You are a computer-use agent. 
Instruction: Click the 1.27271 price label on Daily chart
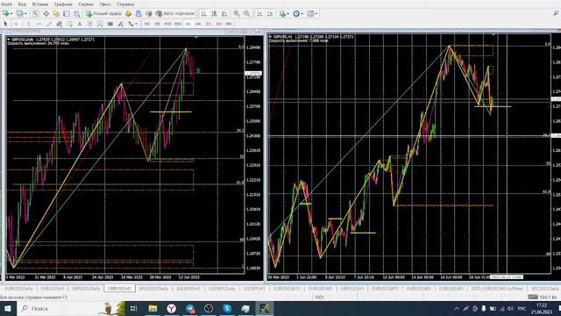coord(253,74)
